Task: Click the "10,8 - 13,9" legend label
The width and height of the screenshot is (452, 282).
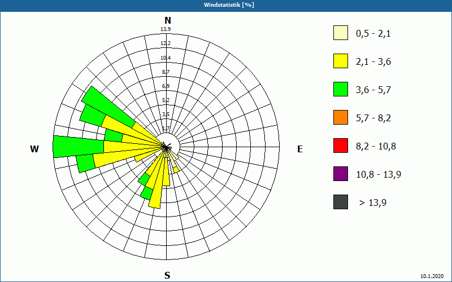Action: click(379, 175)
